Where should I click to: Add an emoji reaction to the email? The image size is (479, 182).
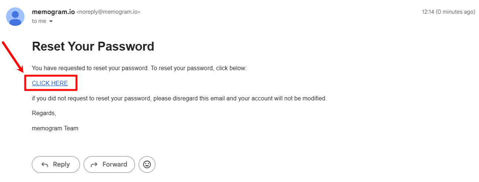pos(147,164)
